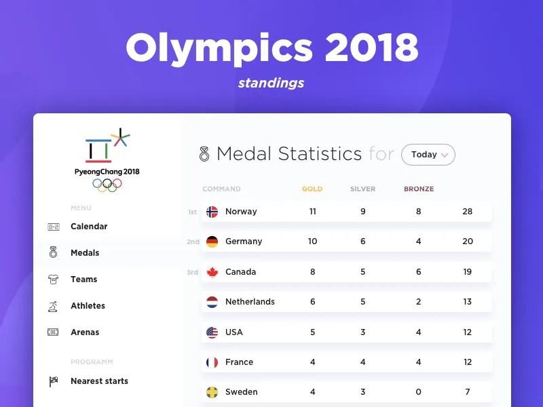Select Medals from the menu list
Viewport: 543px width, 407px height.
pos(85,252)
